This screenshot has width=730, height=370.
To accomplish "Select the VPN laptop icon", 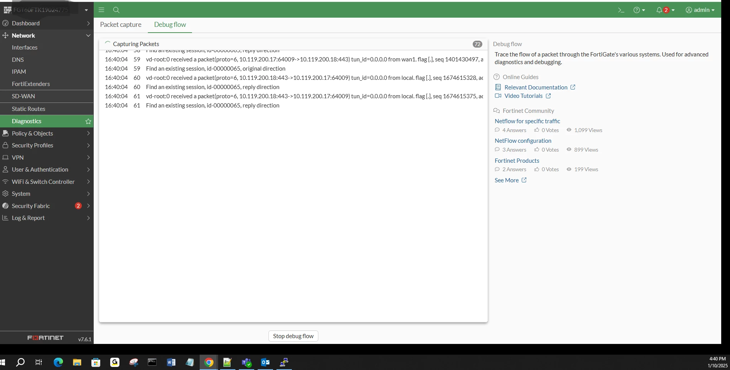I will 5,157.
